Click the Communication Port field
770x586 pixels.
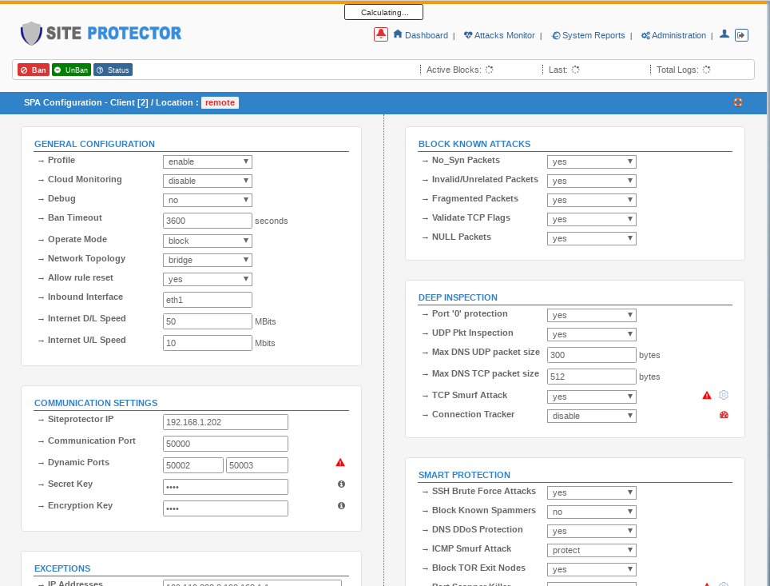point(225,444)
